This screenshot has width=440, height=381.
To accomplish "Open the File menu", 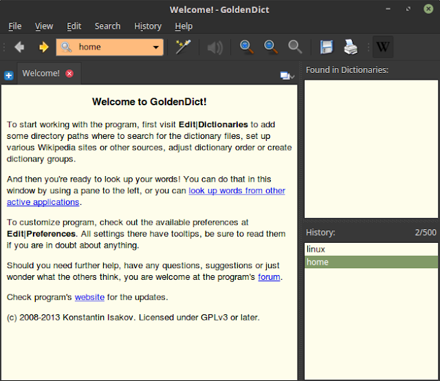I will click(x=15, y=26).
